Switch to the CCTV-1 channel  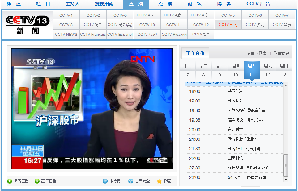[x=66, y=15]
